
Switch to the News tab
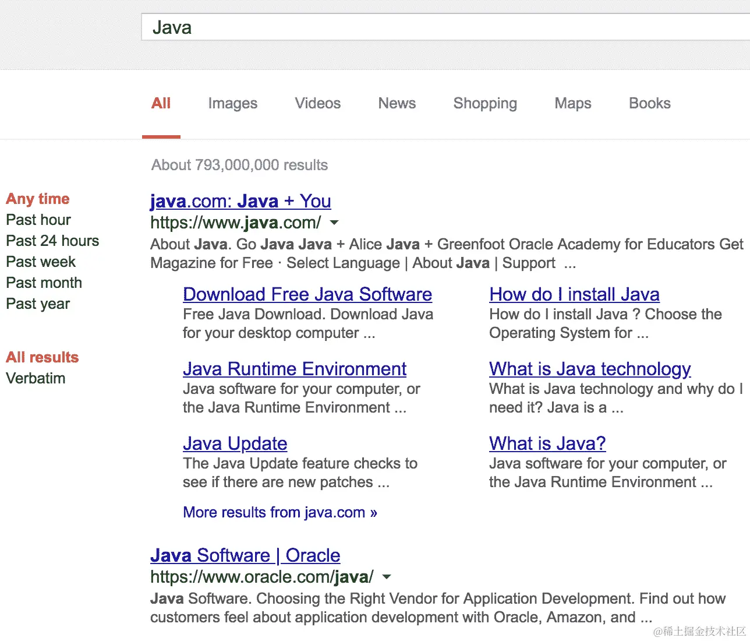click(x=397, y=104)
